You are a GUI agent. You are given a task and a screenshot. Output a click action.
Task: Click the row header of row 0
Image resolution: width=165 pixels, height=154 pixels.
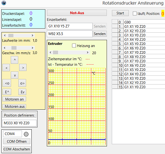coord(115,22)
